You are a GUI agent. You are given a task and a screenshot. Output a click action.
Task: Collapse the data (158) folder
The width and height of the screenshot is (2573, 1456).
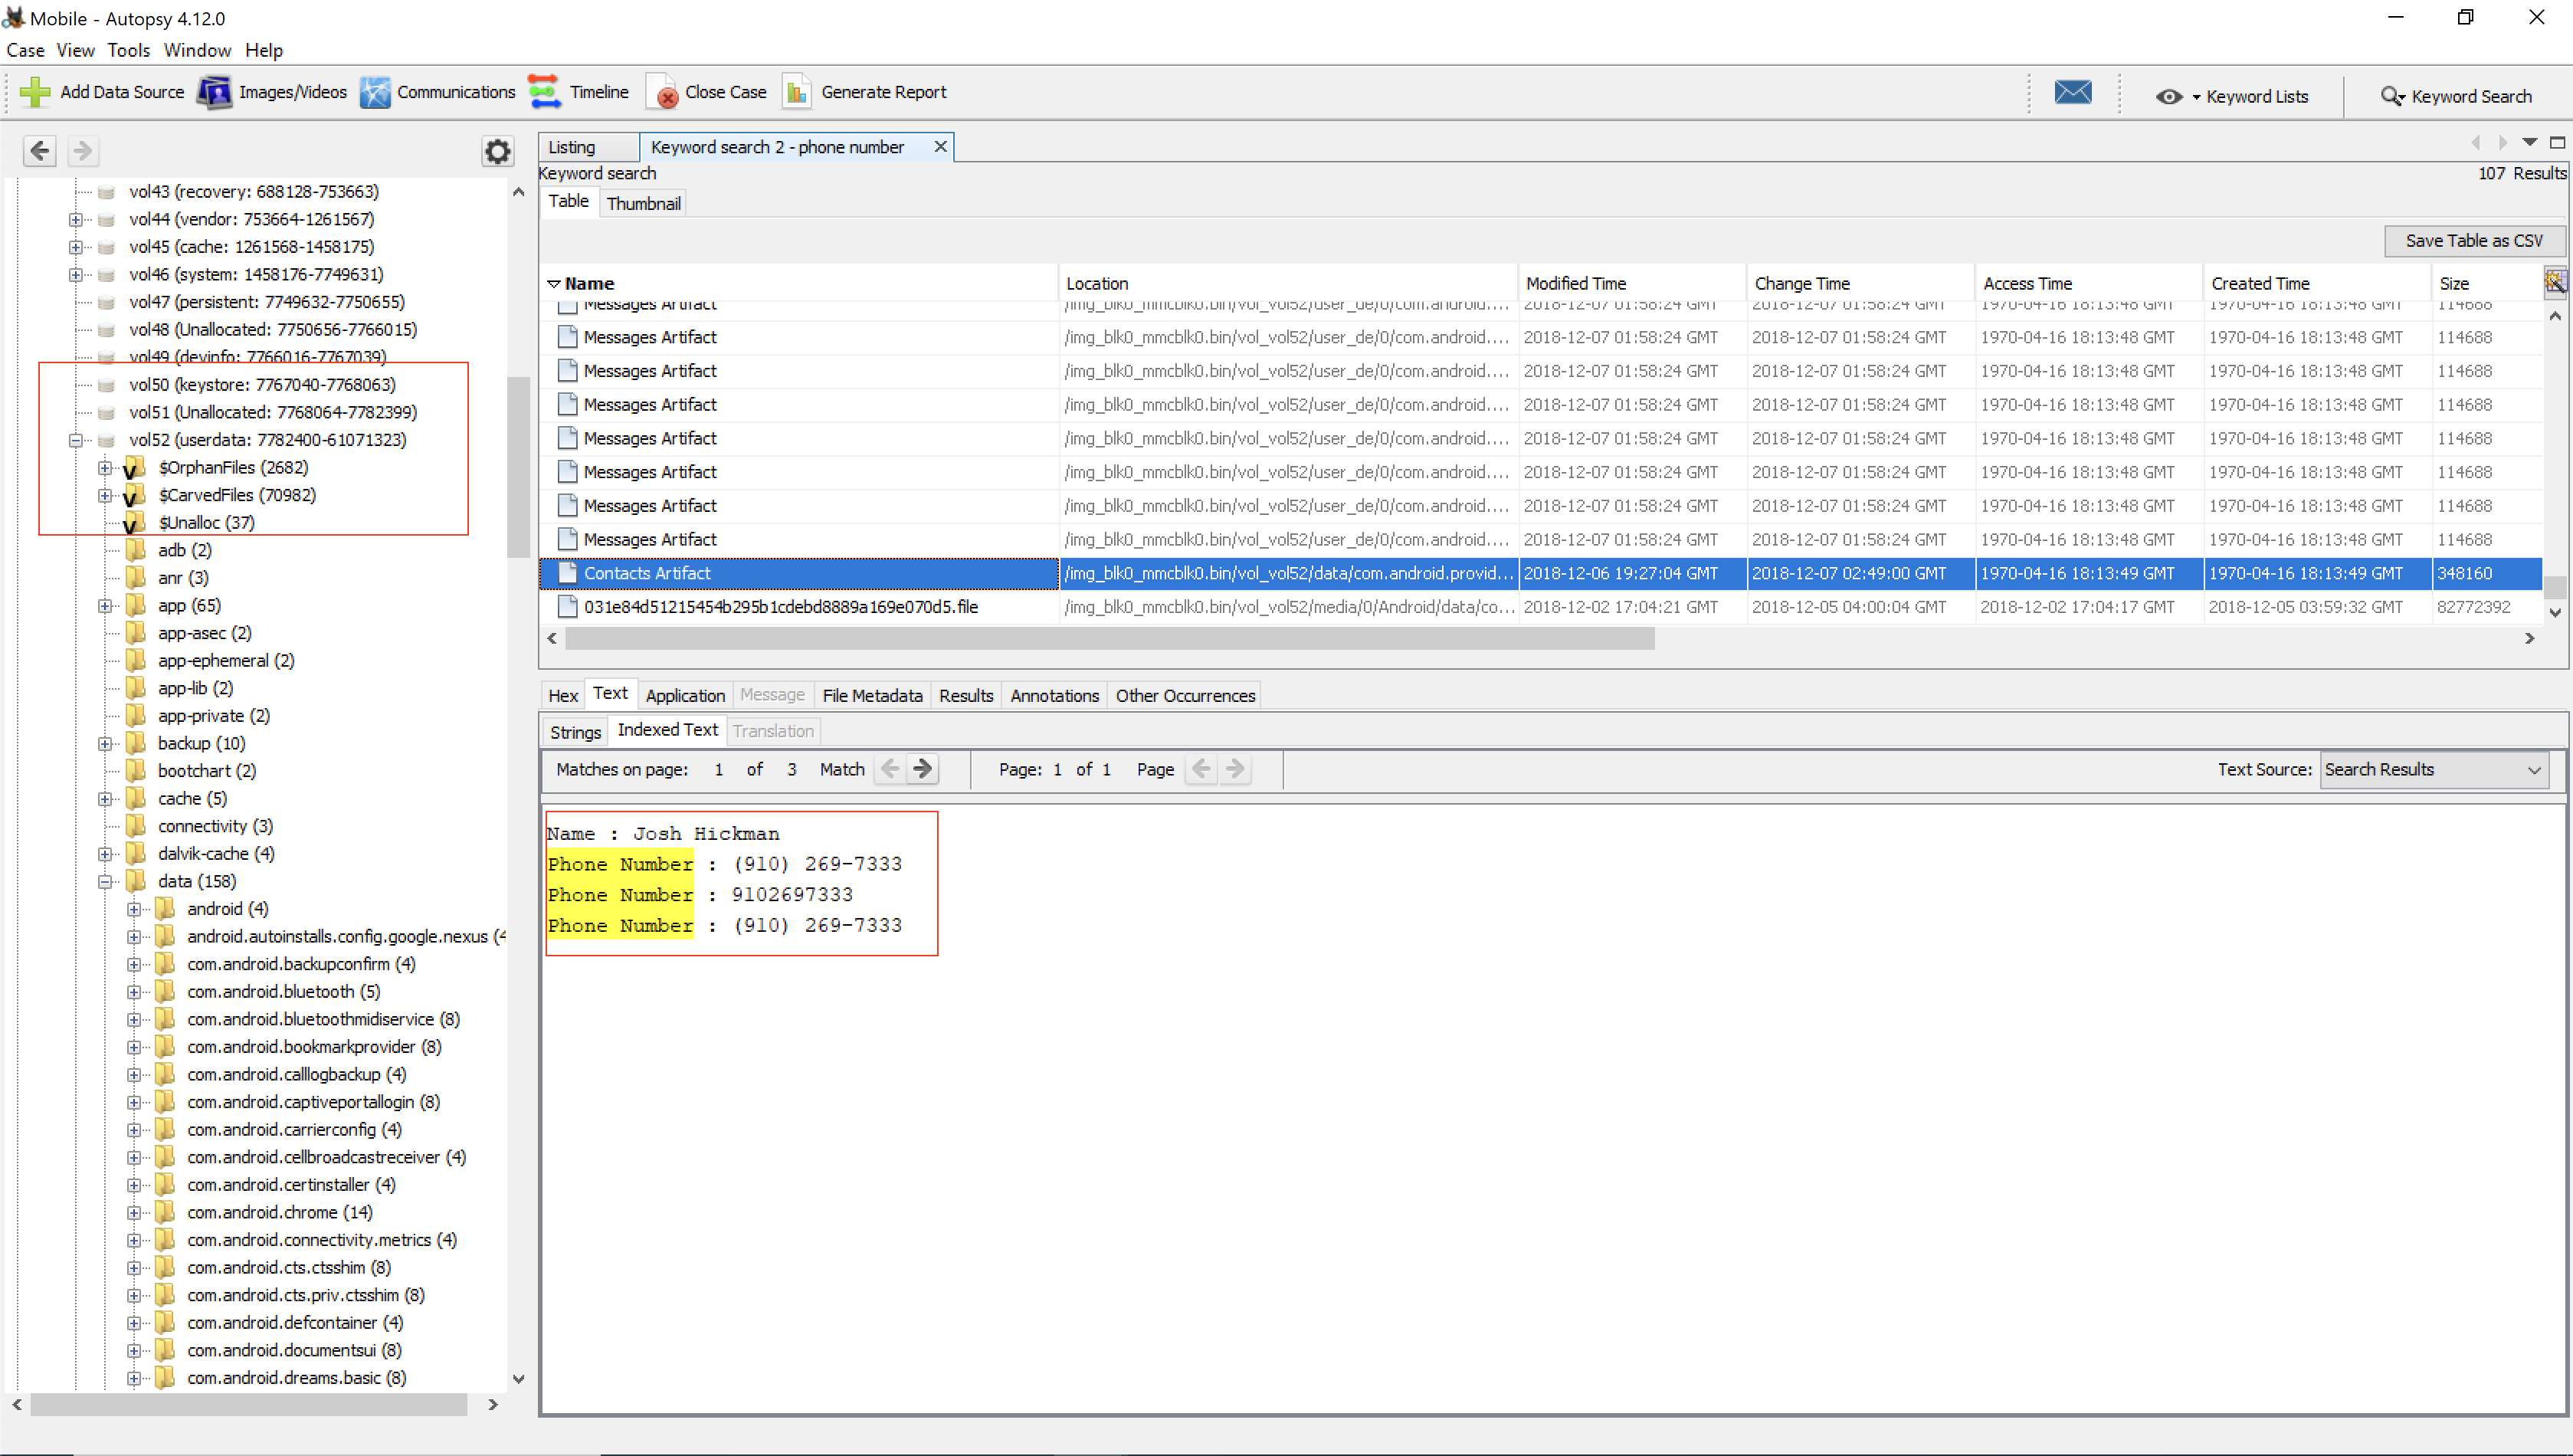point(105,882)
